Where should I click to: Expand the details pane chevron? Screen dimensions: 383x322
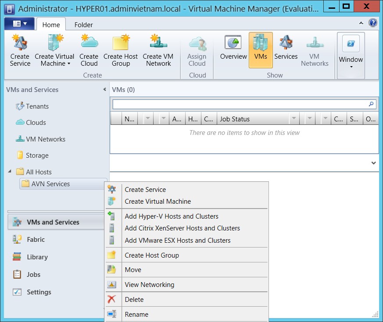(373, 163)
